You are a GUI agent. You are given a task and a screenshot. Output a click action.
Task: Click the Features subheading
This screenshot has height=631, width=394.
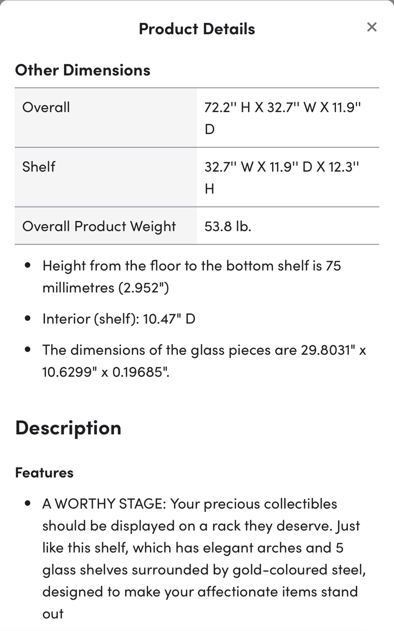[44, 472]
